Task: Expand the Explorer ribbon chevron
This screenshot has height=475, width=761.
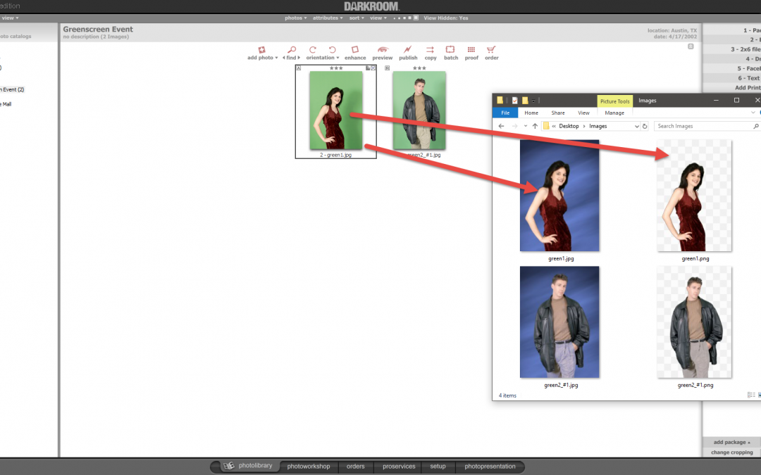Action: click(753, 113)
